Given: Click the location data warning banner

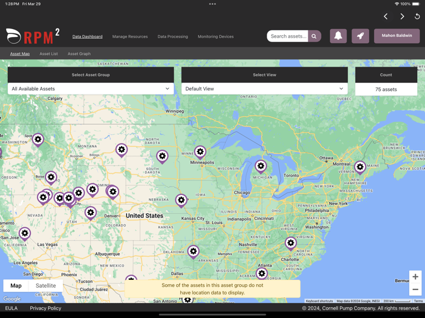Looking at the screenshot, I should (x=212, y=289).
